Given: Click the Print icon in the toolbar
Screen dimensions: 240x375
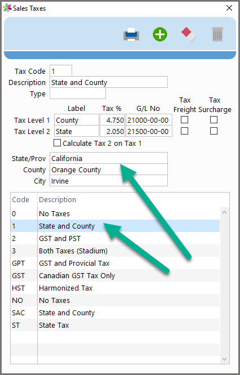Looking at the screenshot, I should coord(131,34).
